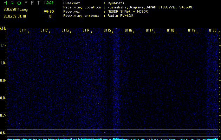Click receiver value NESDR SMArt + HDSDR
Image resolution: width=221 pixels, height=140 pixels.
point(128,12)
